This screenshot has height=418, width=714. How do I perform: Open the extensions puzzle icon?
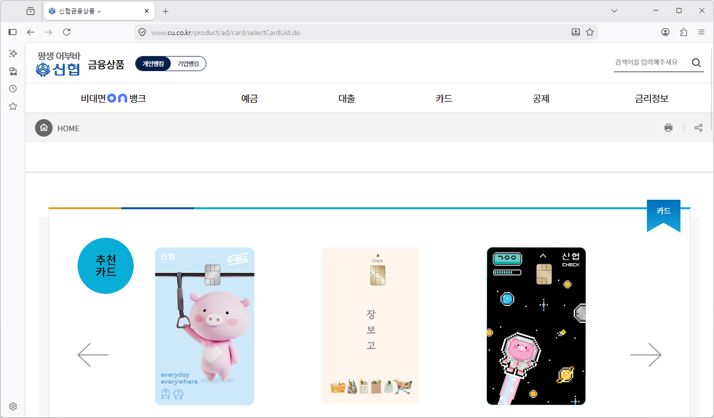(683, 32)
